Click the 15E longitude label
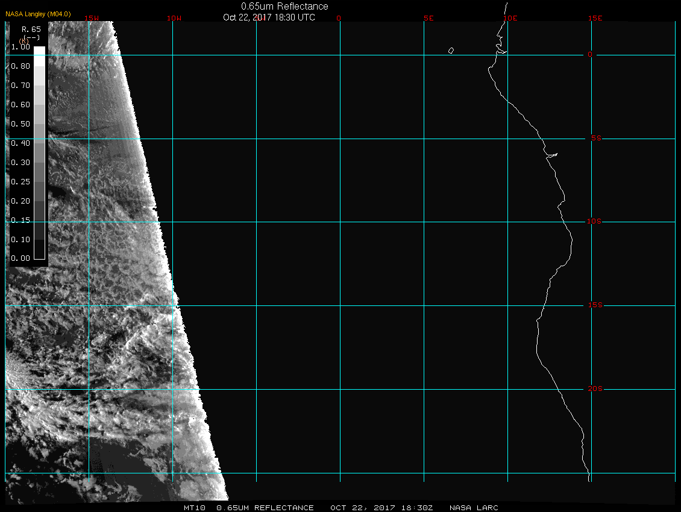Image resolution: width=681 pixels, height=512 pixels. click(595, 18)
